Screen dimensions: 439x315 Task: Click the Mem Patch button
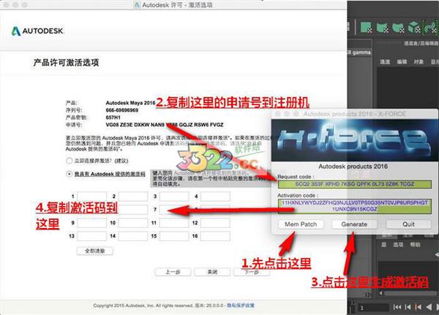coord(301,224)
